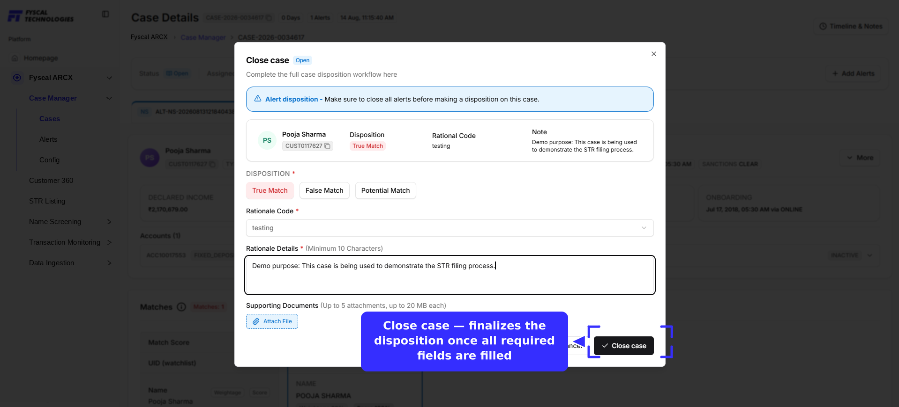Click the green PS avatar in the dialog
Viewport: 899px width, 407px height.
click(267, 140)
